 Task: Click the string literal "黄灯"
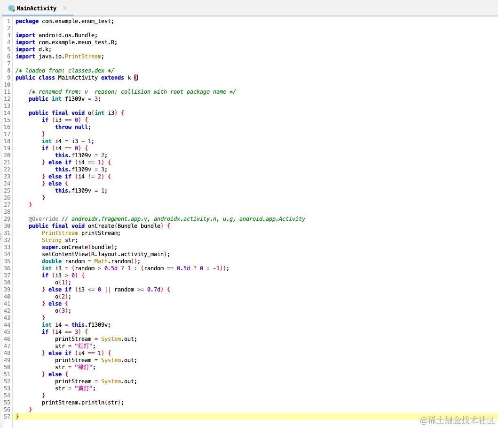[84, 388]
